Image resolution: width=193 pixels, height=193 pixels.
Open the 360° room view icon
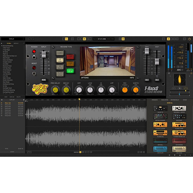(x=132, y=50)
